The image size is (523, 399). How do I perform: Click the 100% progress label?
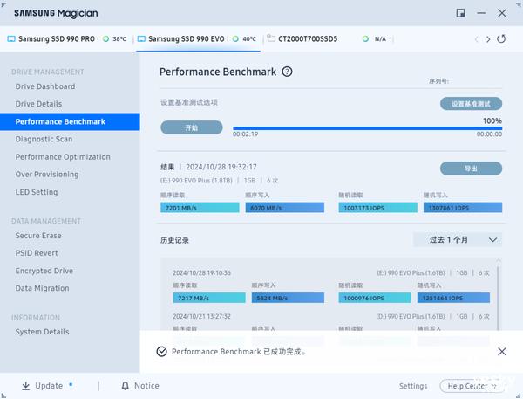click(x=492, y=120)
